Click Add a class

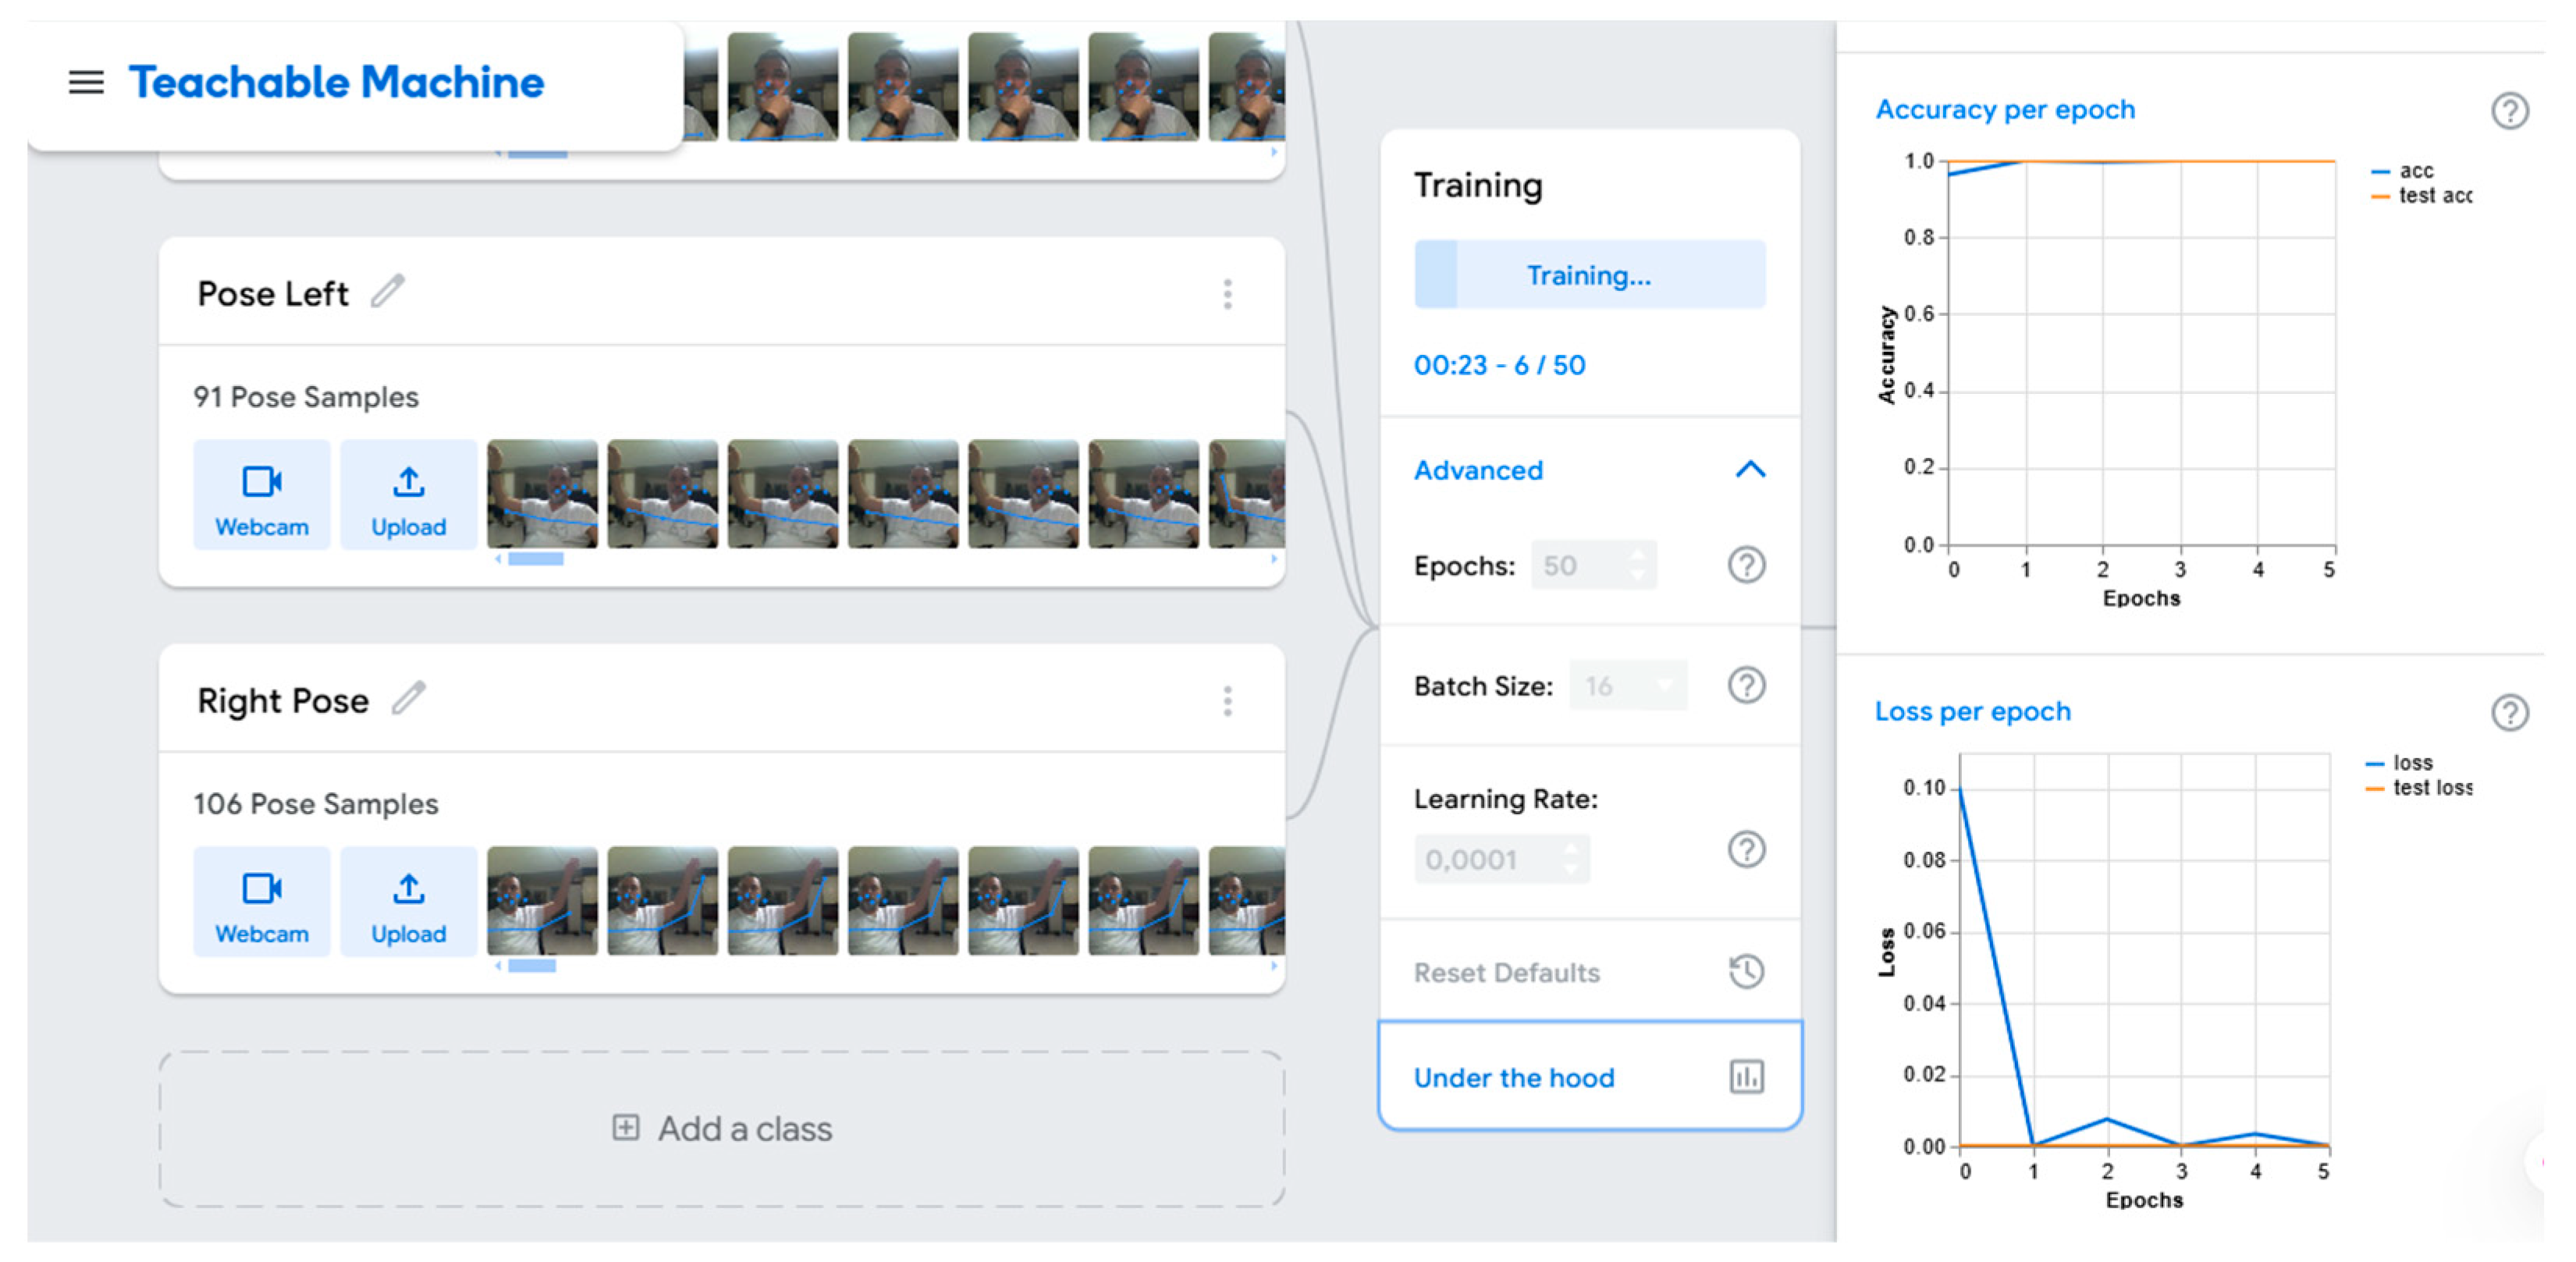coord(722,1129)
